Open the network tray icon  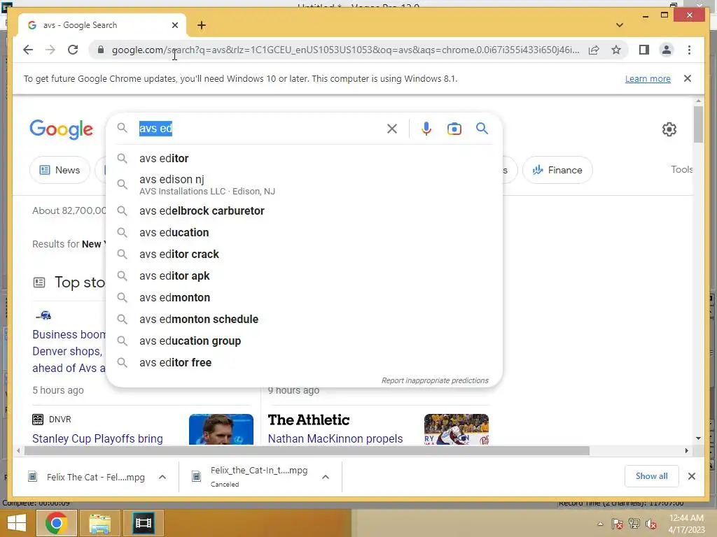click(634, 524)
